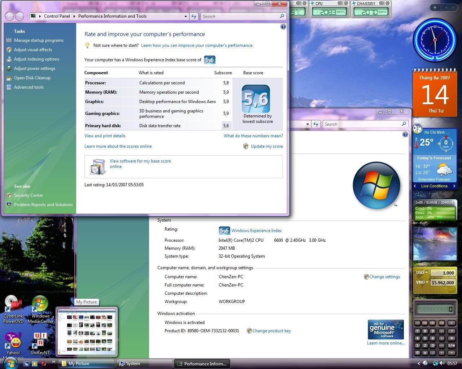Open View software for my base score online
Viewport: 462px width, 369px height.
pos(140,164)
